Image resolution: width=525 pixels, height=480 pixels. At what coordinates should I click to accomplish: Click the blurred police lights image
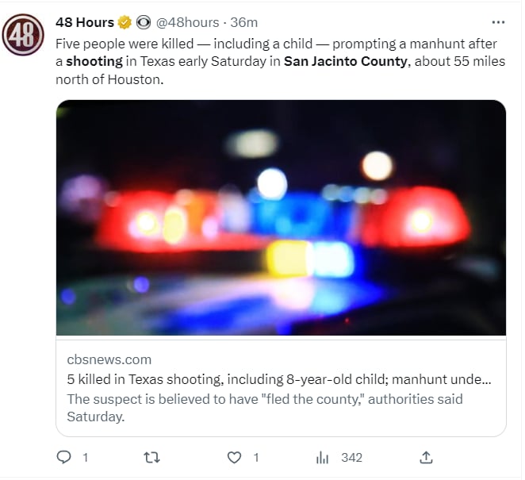[x=281, y=217]
